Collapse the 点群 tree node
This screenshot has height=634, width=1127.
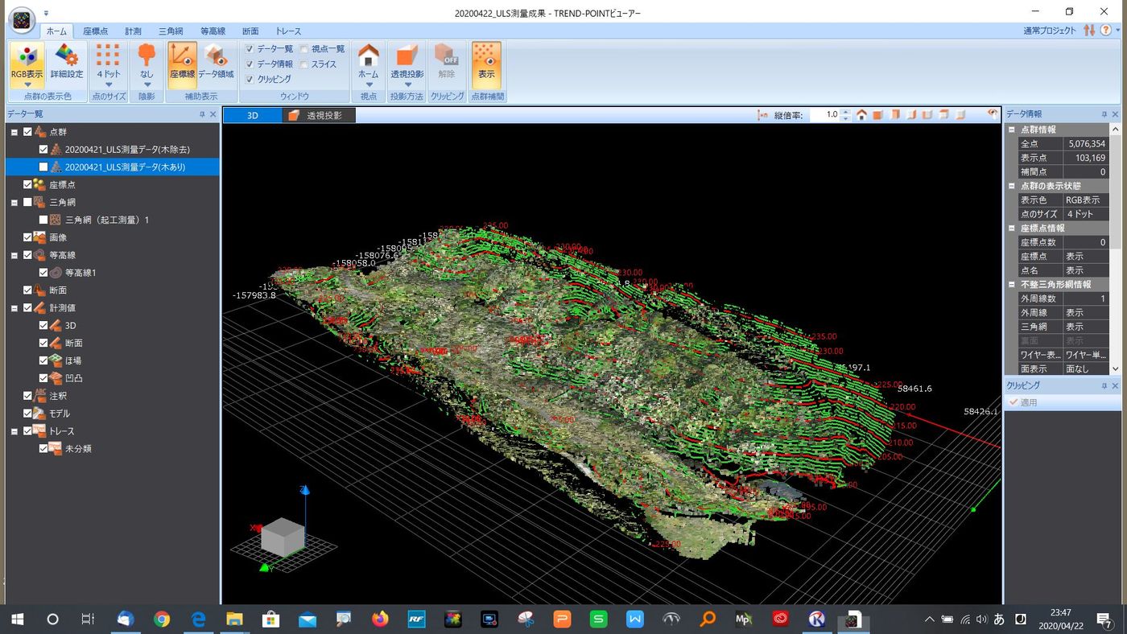tap(14, 132)
